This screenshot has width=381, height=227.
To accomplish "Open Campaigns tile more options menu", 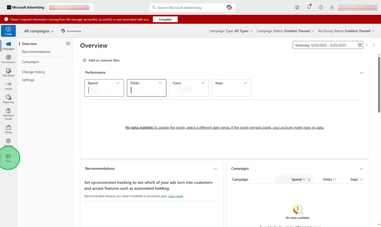I will [361, 169].
